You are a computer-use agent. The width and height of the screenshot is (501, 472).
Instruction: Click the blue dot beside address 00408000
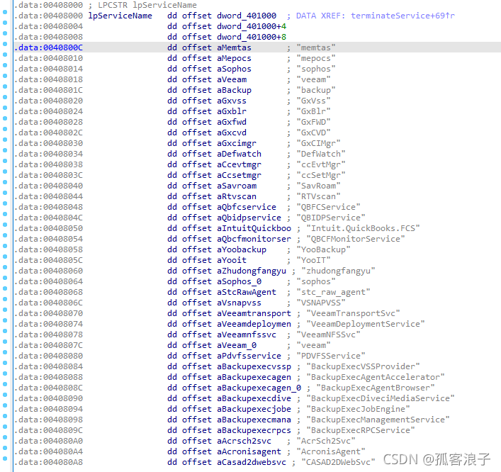[5, 12]
